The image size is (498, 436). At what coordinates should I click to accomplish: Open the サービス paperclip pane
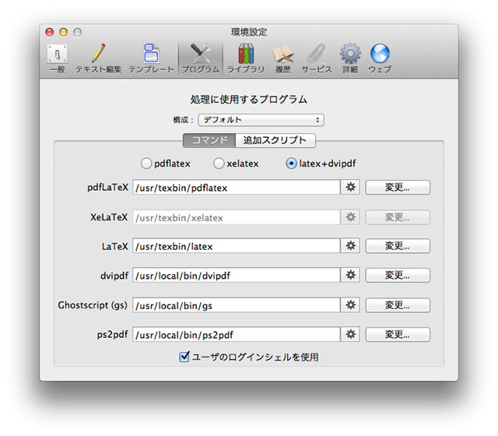click(317, 59)
